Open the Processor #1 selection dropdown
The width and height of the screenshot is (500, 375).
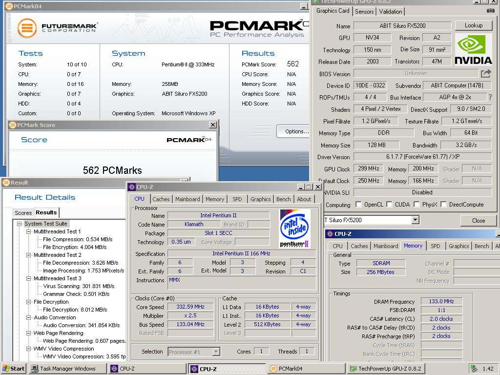216,352
